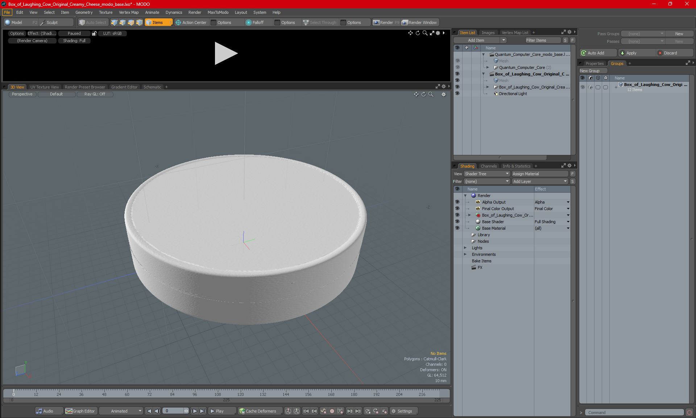Open the Geometry menu
The width and height of the screenshot is (696, 418).
(84, 12)
